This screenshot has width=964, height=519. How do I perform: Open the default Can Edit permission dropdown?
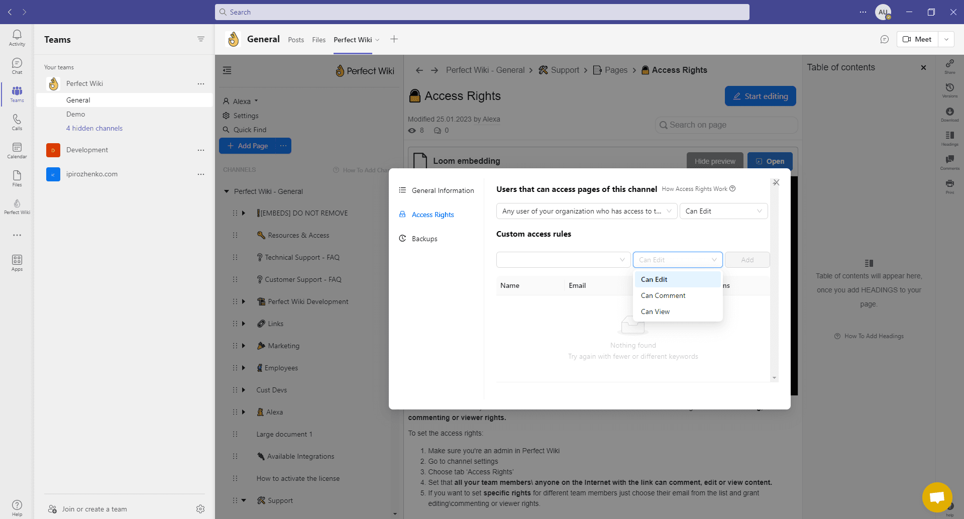(x=724, y=211)
